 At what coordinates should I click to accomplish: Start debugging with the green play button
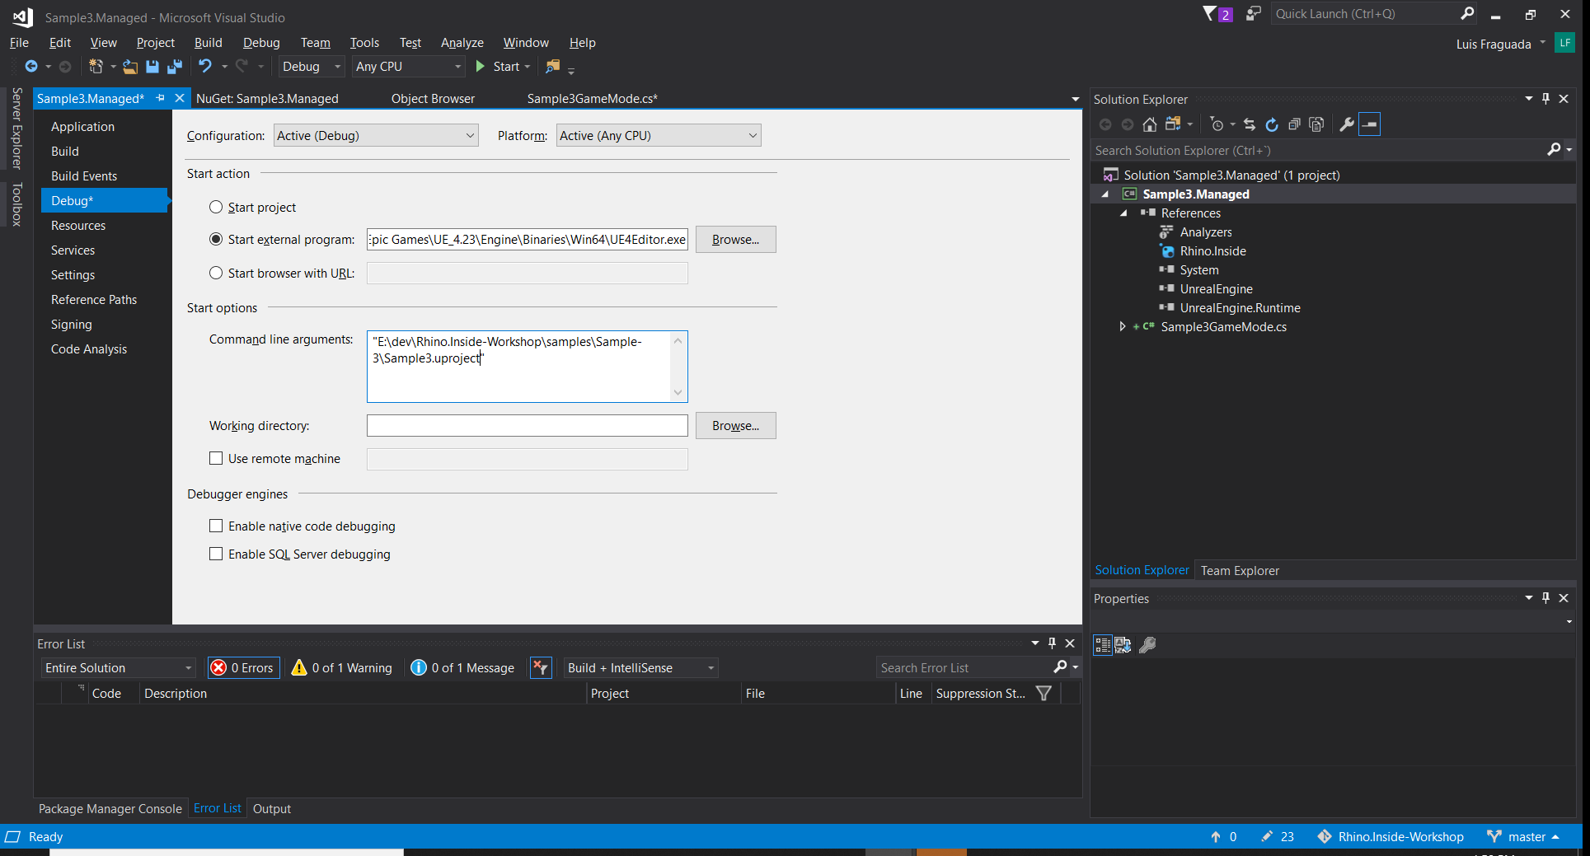(481, 67)
